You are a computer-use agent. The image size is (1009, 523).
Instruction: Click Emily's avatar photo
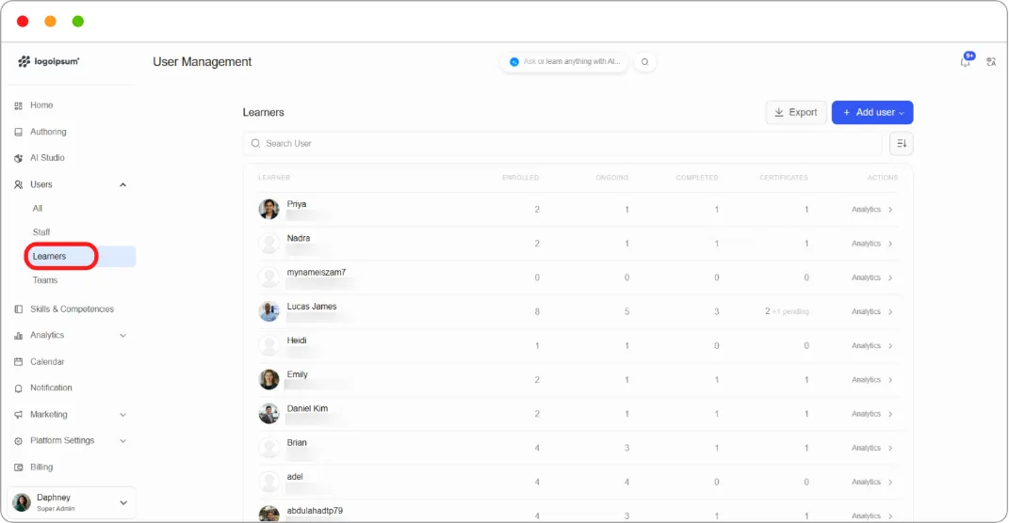click(269, 379)
